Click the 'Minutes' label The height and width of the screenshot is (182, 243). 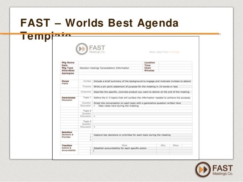click(149, 71)
